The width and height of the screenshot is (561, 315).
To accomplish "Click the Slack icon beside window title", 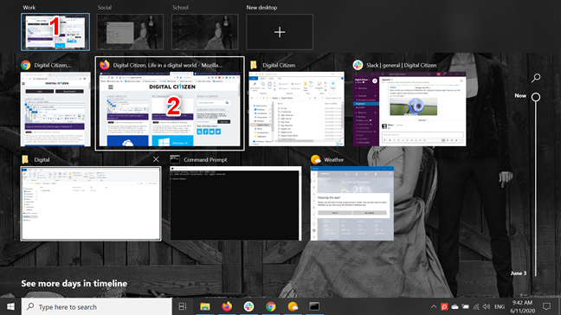I will coord(358,65).
